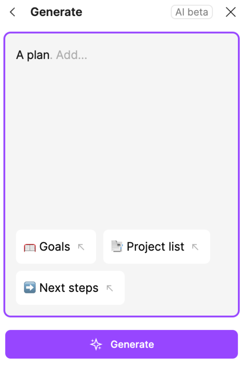
Task: Click the Generate panel heading
Action: tap(56, 12)
